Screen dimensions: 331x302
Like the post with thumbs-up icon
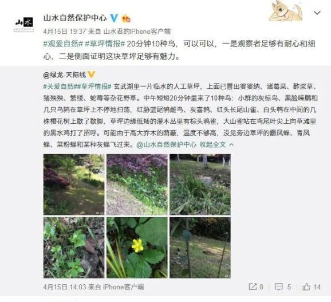[x=312, y=287]
